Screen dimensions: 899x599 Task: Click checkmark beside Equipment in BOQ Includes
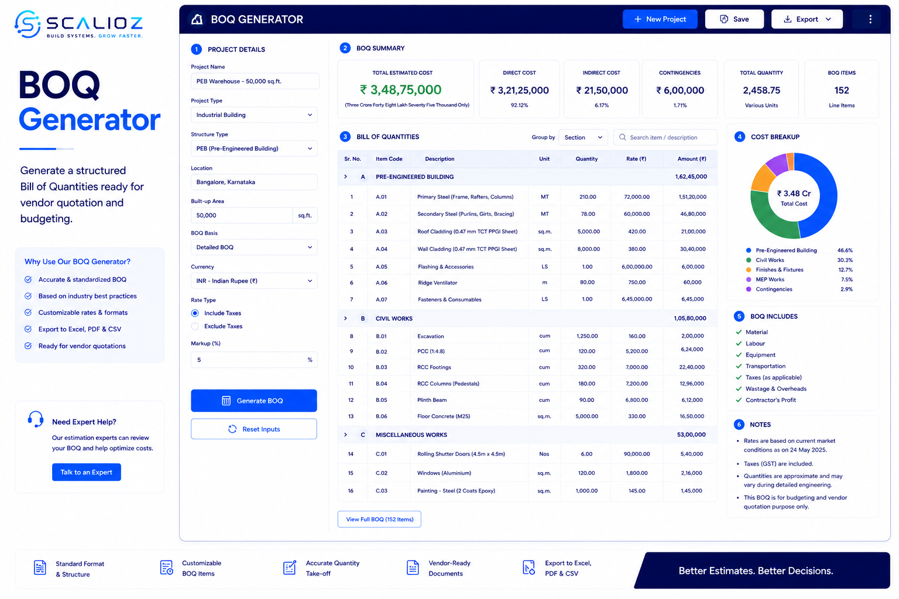point(739,355)
